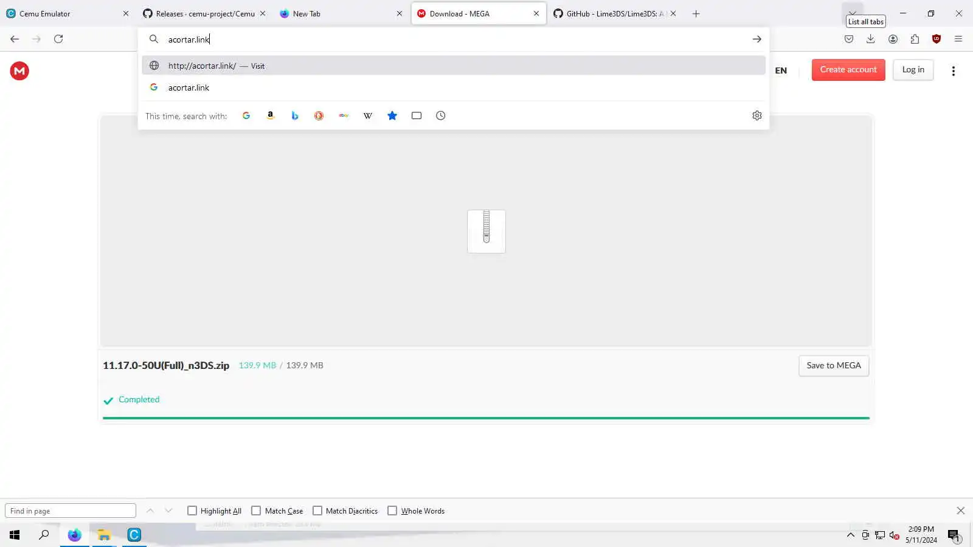Visit http://acortar.link/ suggestion
The height and width of the screenshot is (547, 973).
tap(454, 66)
